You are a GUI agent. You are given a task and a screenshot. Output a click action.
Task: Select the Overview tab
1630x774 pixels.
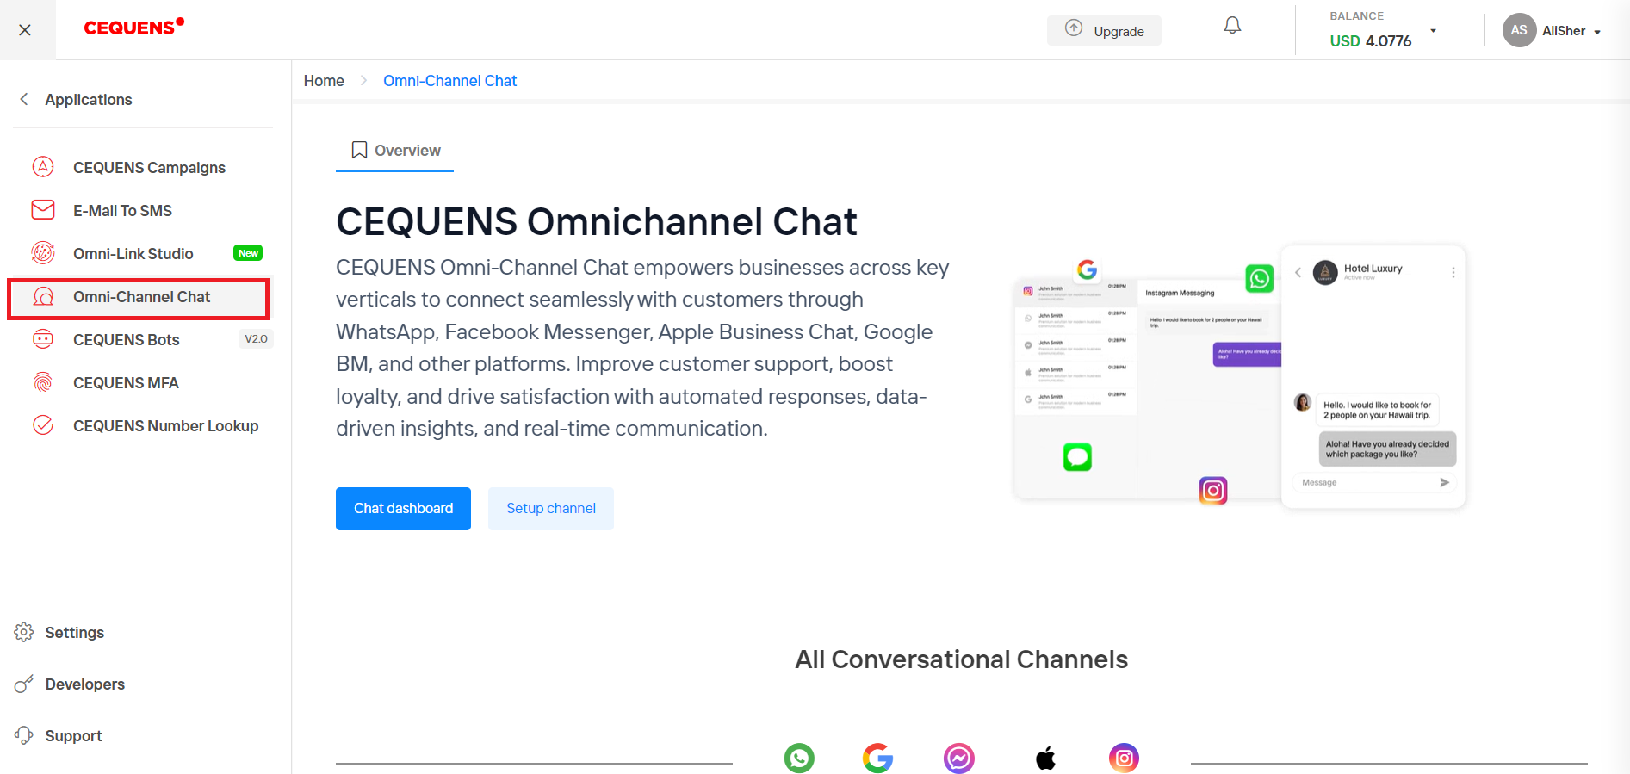pyautogui.click(x=394, y=151)
